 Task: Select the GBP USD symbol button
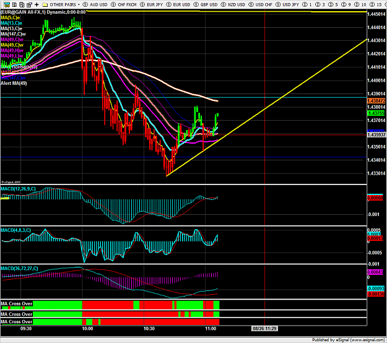(x=206, y=4)
